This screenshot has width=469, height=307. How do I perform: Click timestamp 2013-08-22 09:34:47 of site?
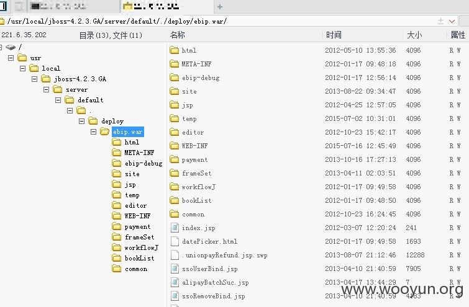coord(360,91)
